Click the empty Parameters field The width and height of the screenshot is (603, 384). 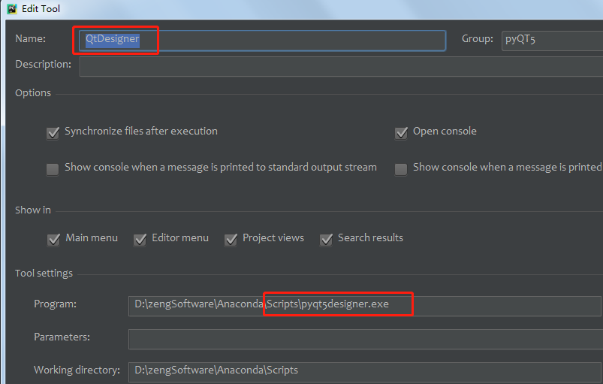click(366, 339)
